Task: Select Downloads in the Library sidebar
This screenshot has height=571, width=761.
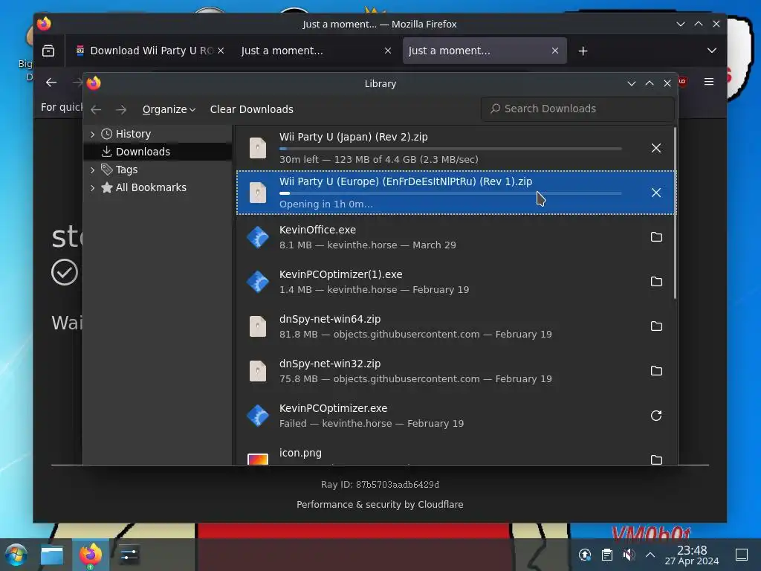Action: (x=158, y=152)
